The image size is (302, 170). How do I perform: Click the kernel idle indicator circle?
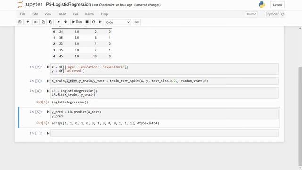tap(283, 14)
